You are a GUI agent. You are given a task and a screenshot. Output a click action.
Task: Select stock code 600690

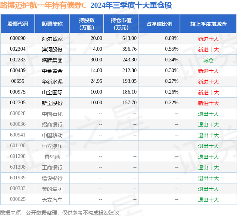(x=18, y=38)
